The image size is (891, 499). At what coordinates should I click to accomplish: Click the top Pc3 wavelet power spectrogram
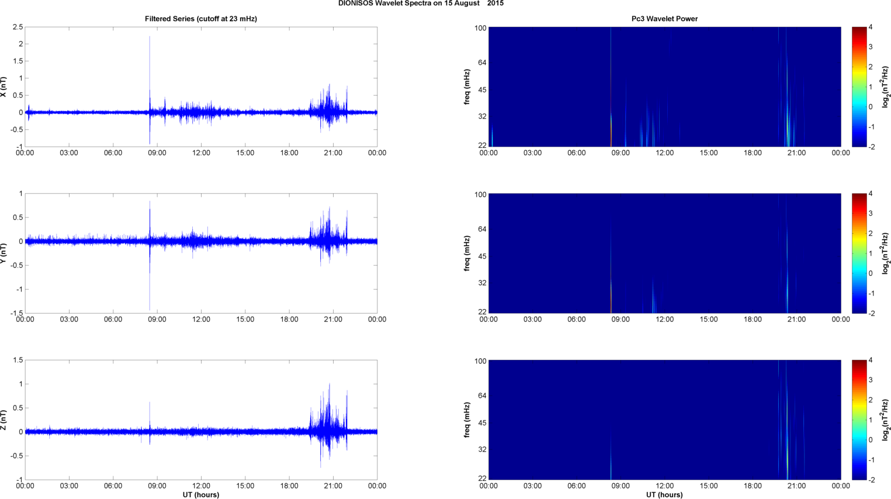pyautogui.click(x=664, y=86)
